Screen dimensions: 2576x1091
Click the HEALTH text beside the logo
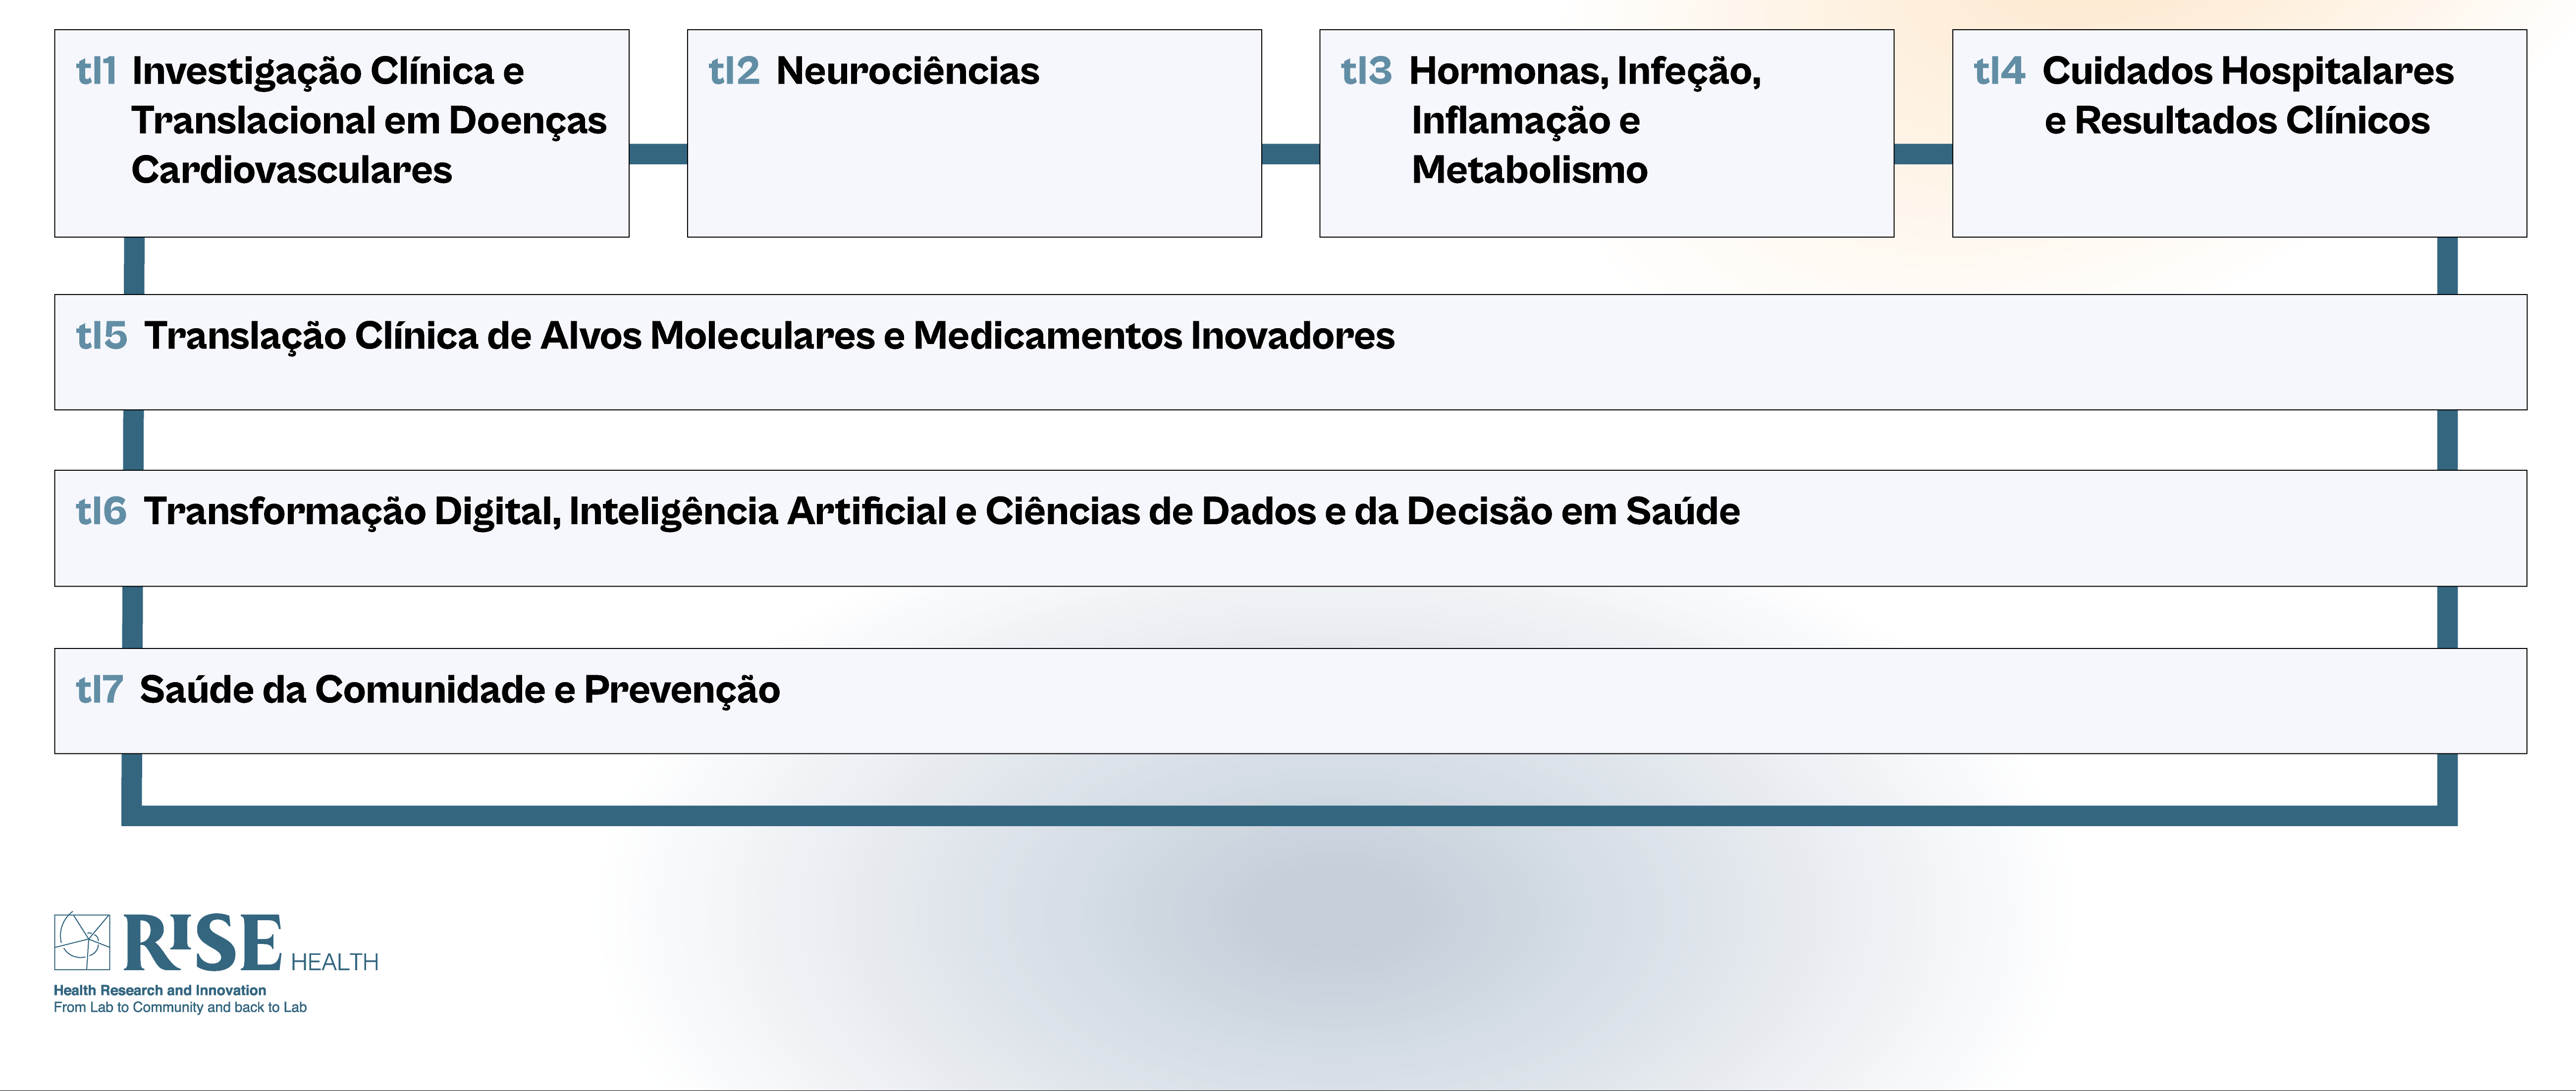(x=334, y=962)
